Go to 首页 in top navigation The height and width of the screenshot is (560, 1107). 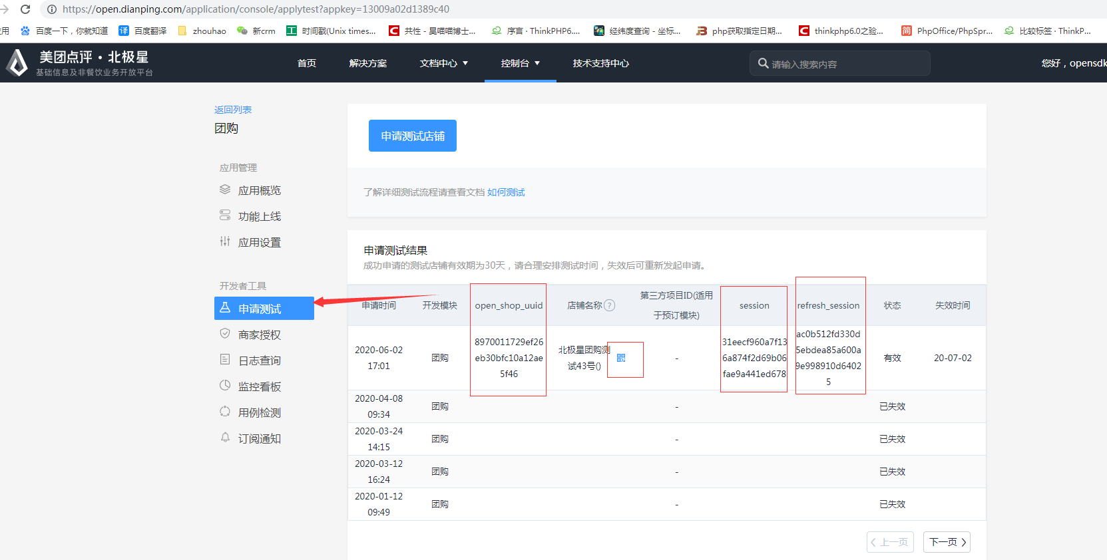click(307, 63)
